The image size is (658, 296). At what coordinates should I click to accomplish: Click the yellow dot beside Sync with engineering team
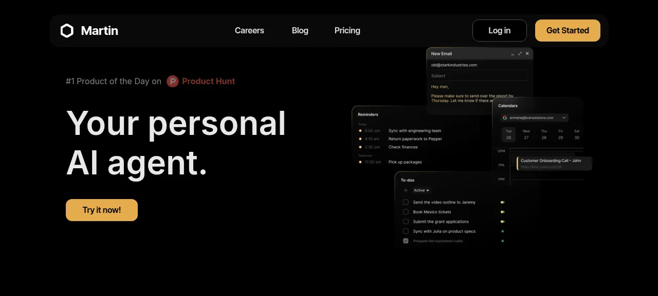pos(360,131)
